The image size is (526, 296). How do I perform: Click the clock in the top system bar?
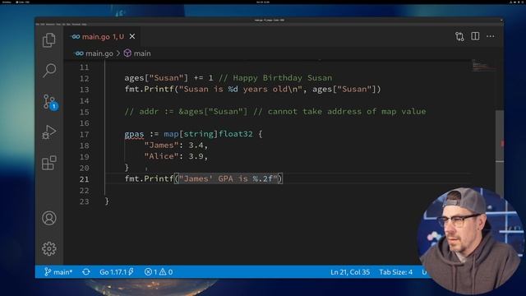coord(263,2)
